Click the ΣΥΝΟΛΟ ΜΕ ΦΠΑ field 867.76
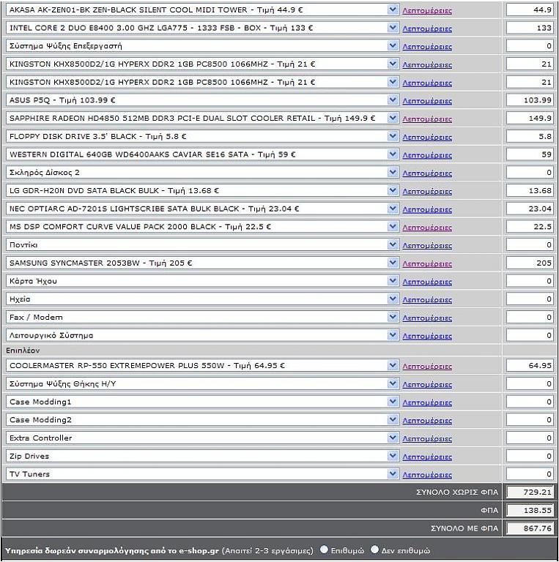The width and height of the screenshot is (559, 562). (x=530, y=528)
